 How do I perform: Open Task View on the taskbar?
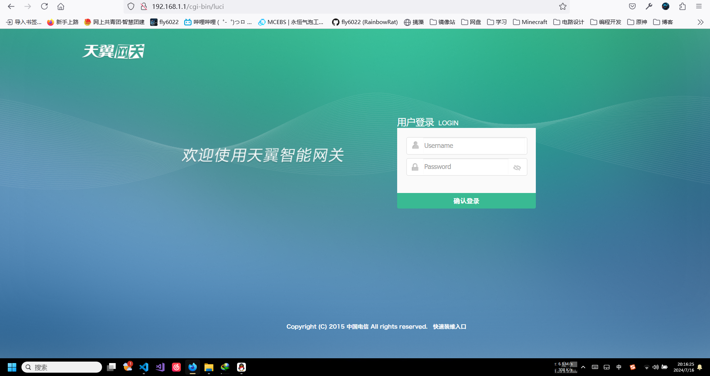pos(111,367)
